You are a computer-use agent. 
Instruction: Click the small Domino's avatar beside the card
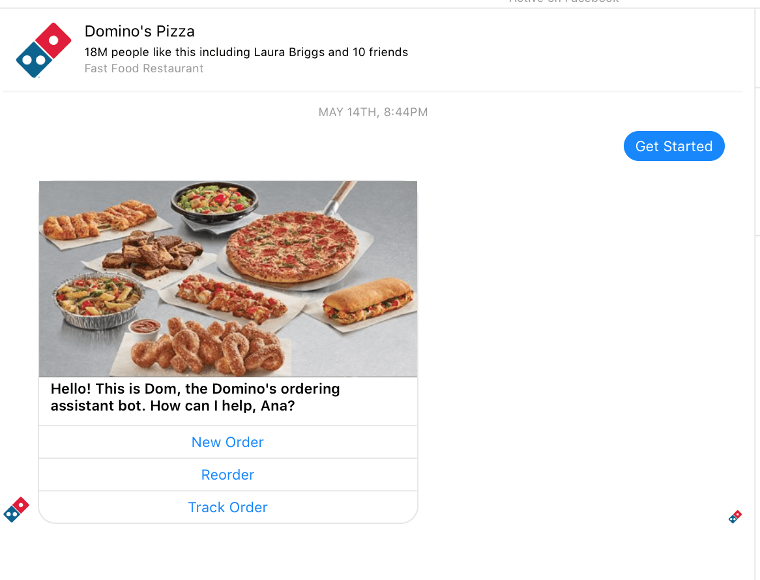[x=16, y=509]
